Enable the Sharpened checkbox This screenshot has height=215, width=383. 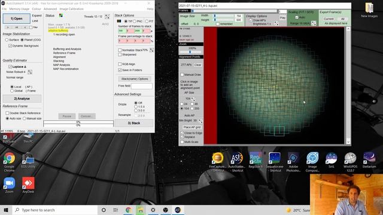coord(120,54)
